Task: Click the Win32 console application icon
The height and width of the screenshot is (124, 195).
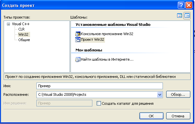Action: pos(78,34)
